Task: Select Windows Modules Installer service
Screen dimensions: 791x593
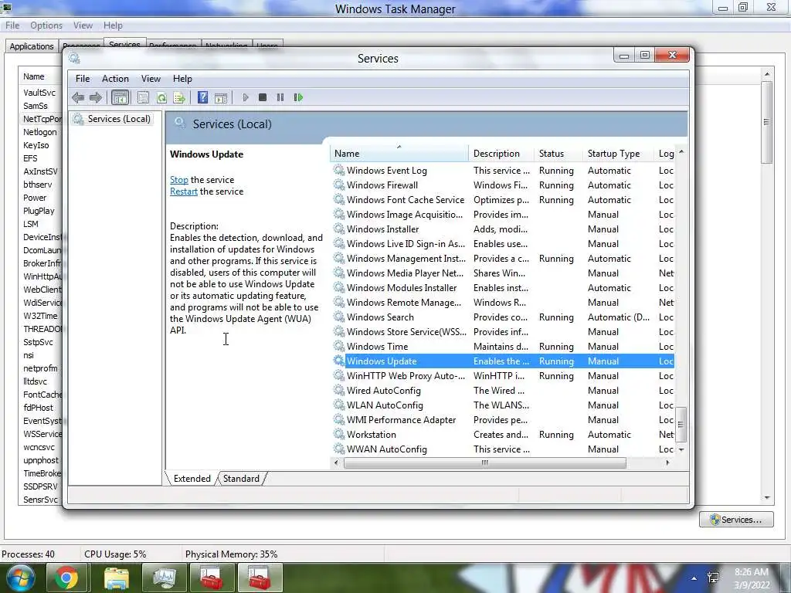Action: tap(503, 287)
